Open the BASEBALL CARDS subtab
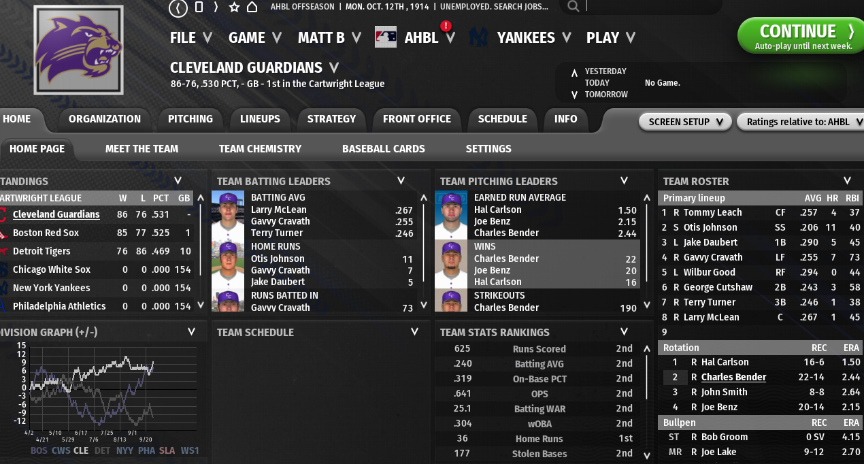The width and height of the screenshot is (864, 464). [384, 149]
